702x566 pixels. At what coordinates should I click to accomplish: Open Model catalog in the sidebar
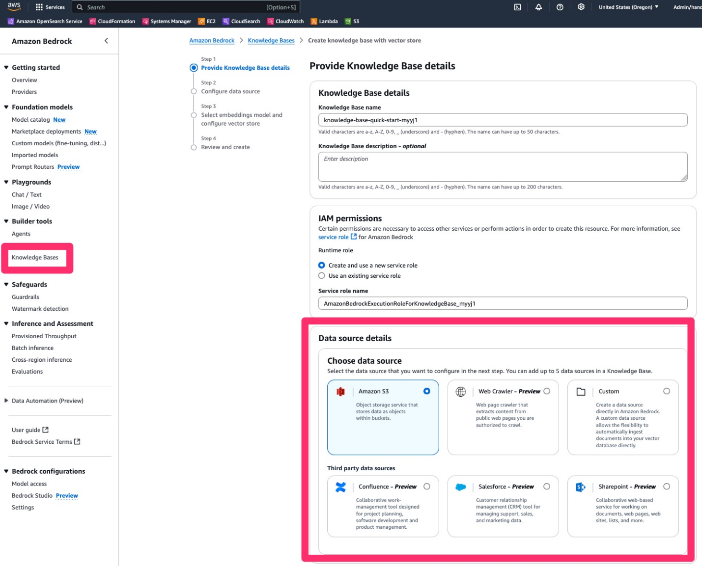point(31,120)
